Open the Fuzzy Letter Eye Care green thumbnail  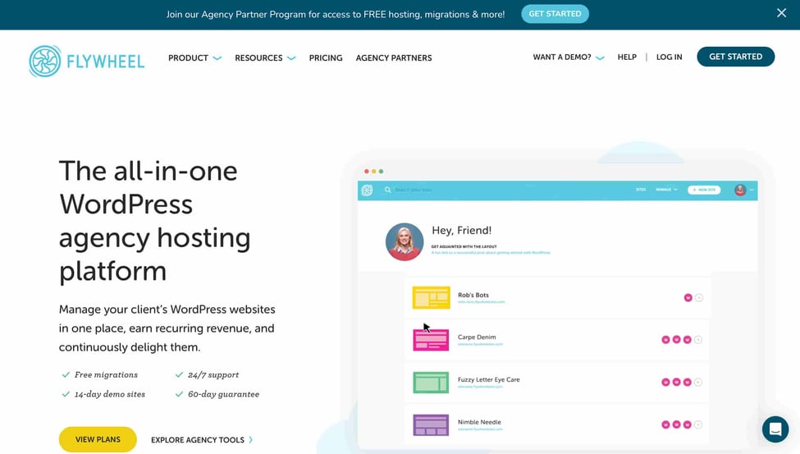[431, 383]
